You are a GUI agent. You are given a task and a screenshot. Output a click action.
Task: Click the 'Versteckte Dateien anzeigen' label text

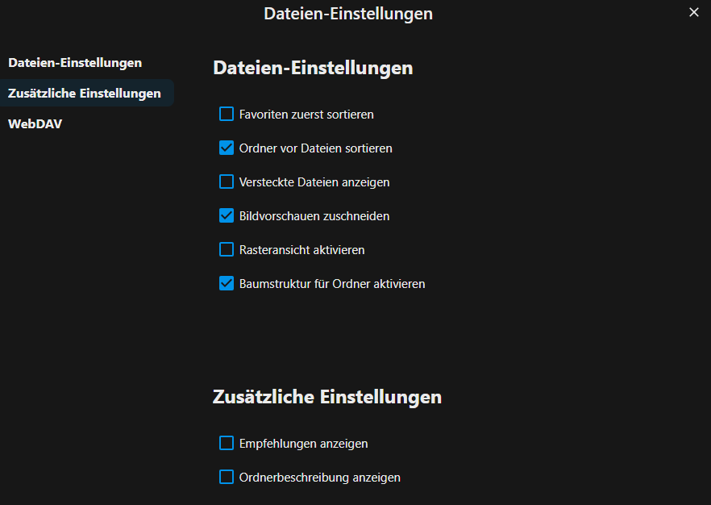(x=314, y=182)
